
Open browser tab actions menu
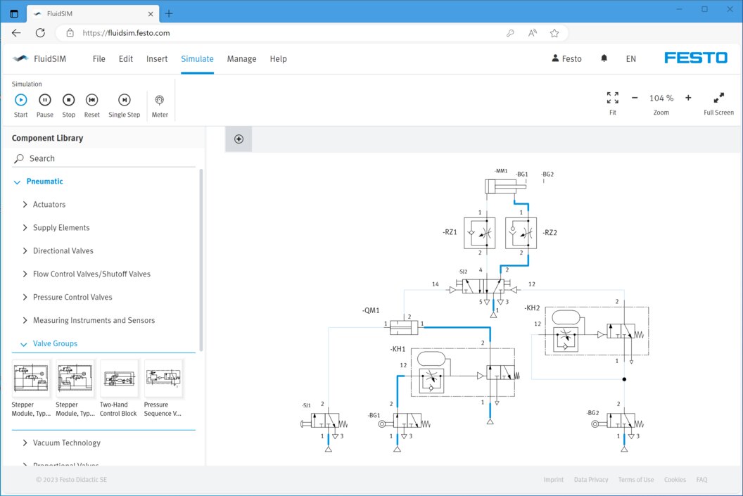coord(14,14)
